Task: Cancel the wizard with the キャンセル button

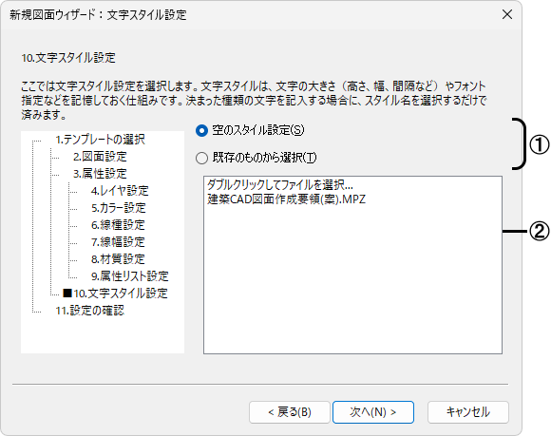Action: point(468,412)
